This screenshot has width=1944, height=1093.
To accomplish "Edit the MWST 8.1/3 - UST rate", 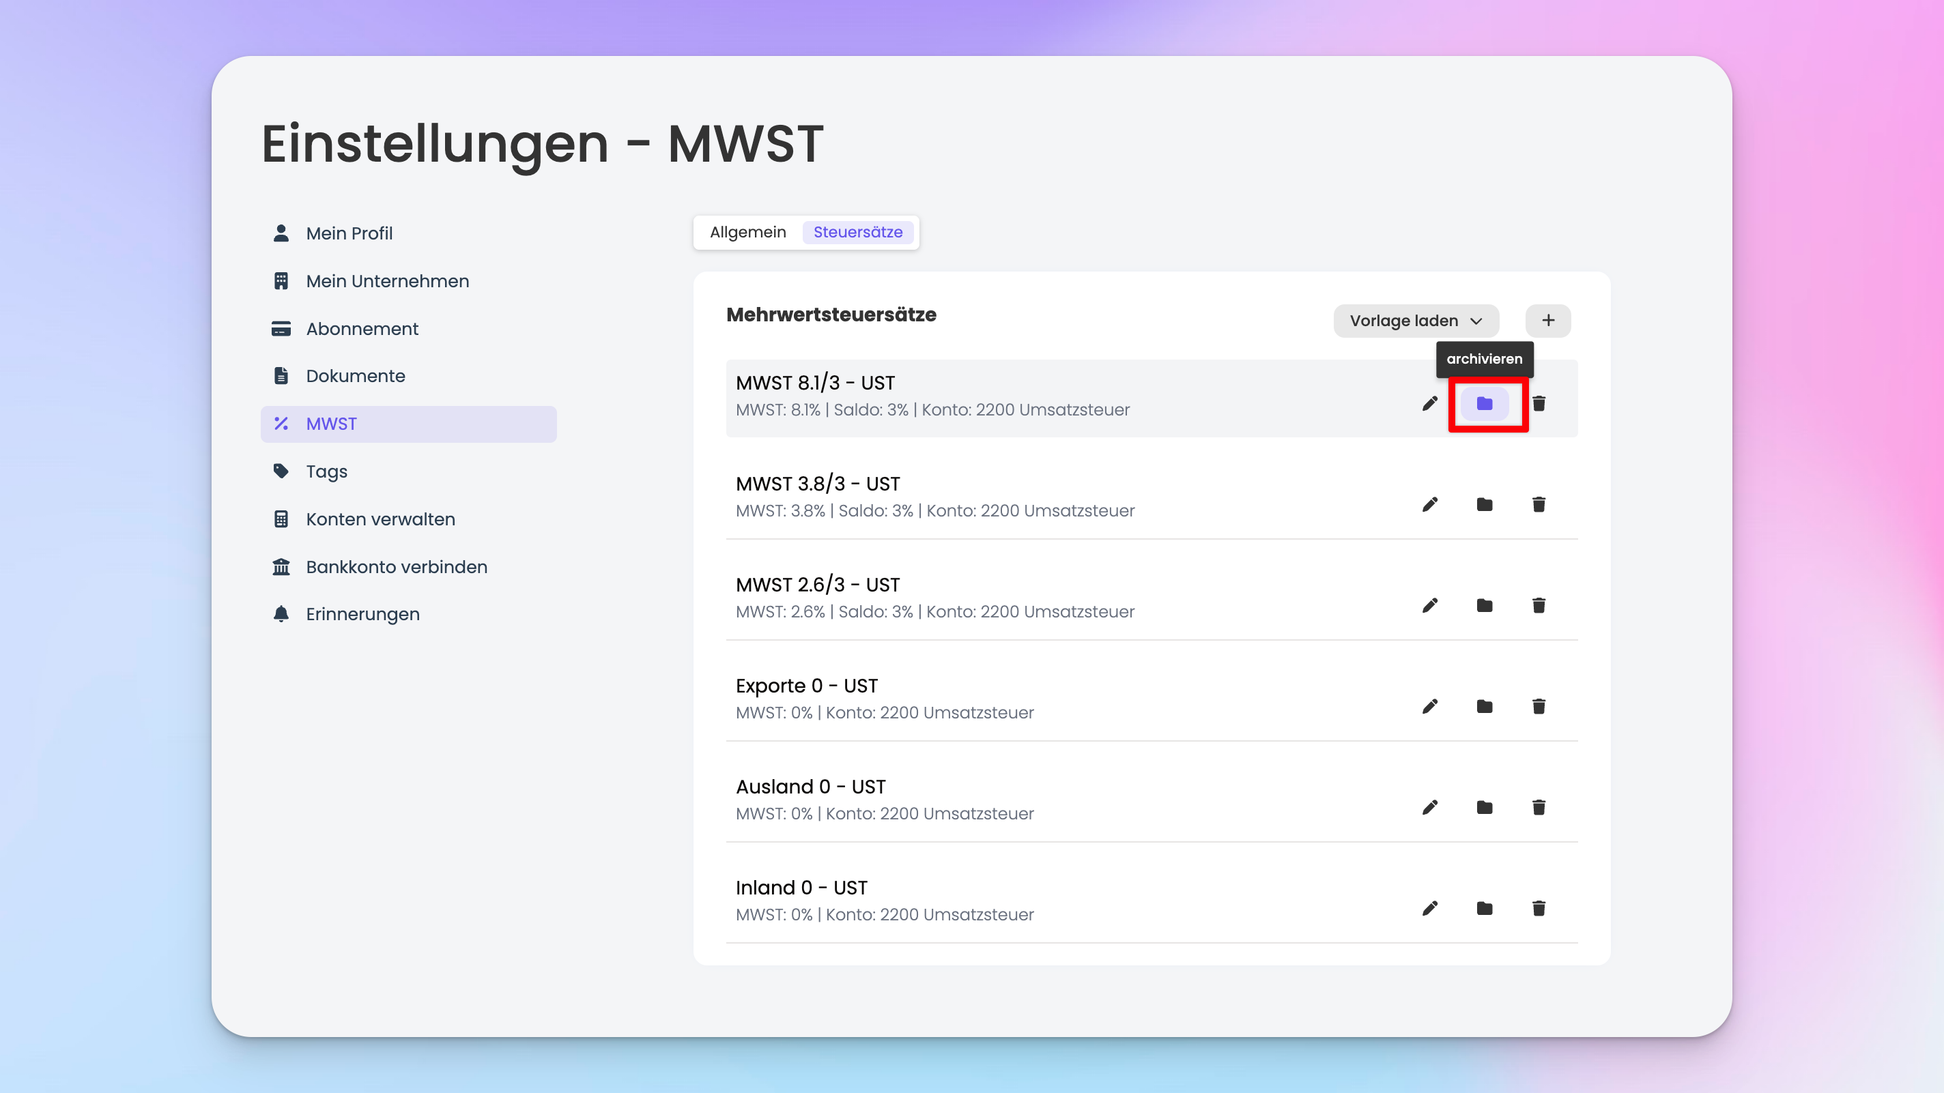I will click(1429, 403).
